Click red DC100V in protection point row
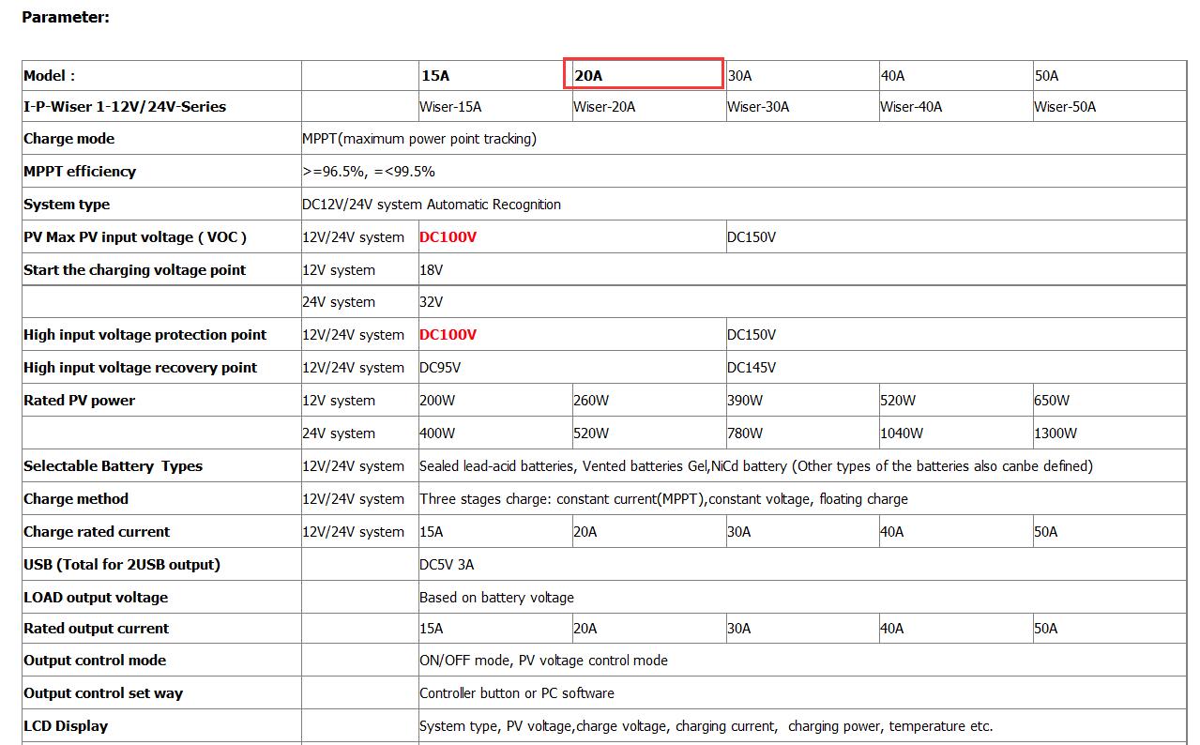This screenshot has height=745, width=1200. (x=448, y=335)
